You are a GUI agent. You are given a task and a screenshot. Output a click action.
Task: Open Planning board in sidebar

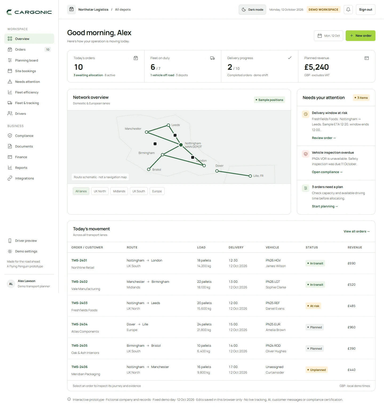(29, 60)
